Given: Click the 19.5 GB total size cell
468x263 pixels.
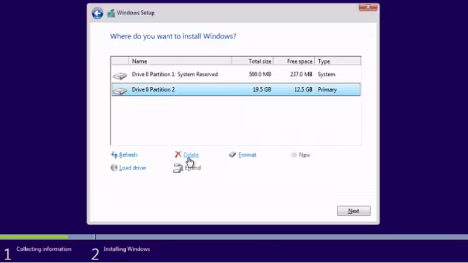Looking at the screenshot, I should click(x=261, y=89).
